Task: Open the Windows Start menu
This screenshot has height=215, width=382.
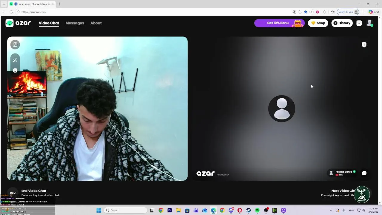Action: click(99, 210)
